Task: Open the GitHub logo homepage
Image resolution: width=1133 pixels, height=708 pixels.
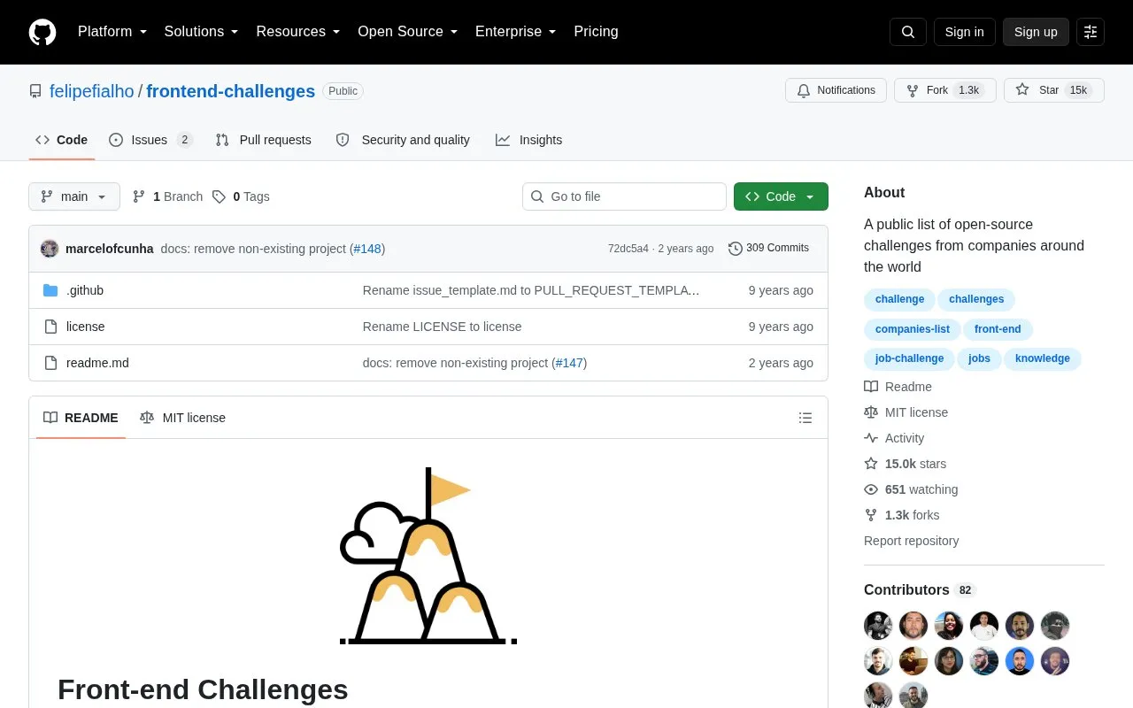Action: (x=42, y=32)
